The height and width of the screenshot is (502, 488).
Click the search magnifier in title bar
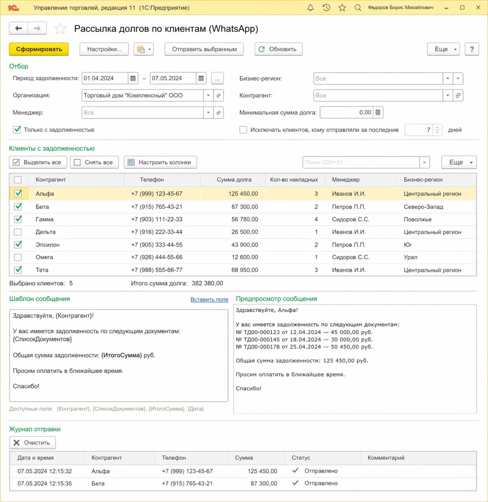(358, 8)
